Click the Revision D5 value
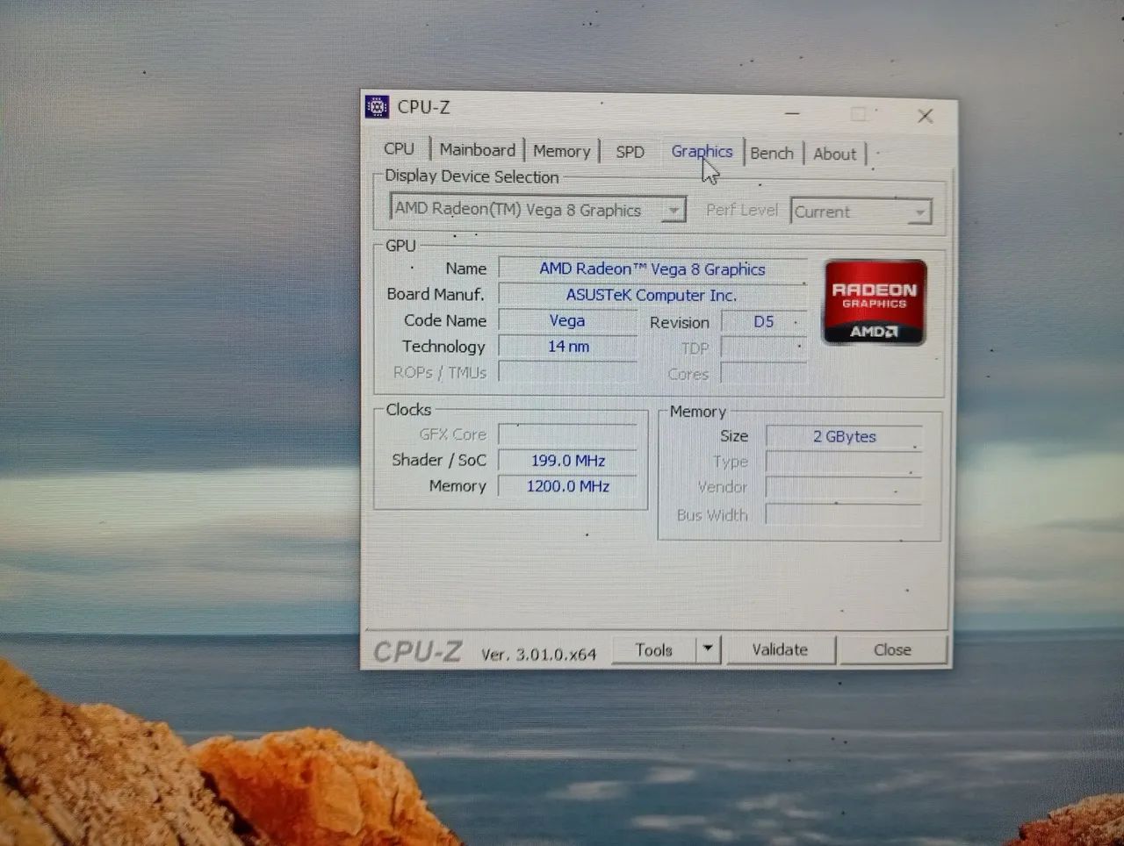Image resolution: width=1124 pixels, height=846 pixels. 763,322
